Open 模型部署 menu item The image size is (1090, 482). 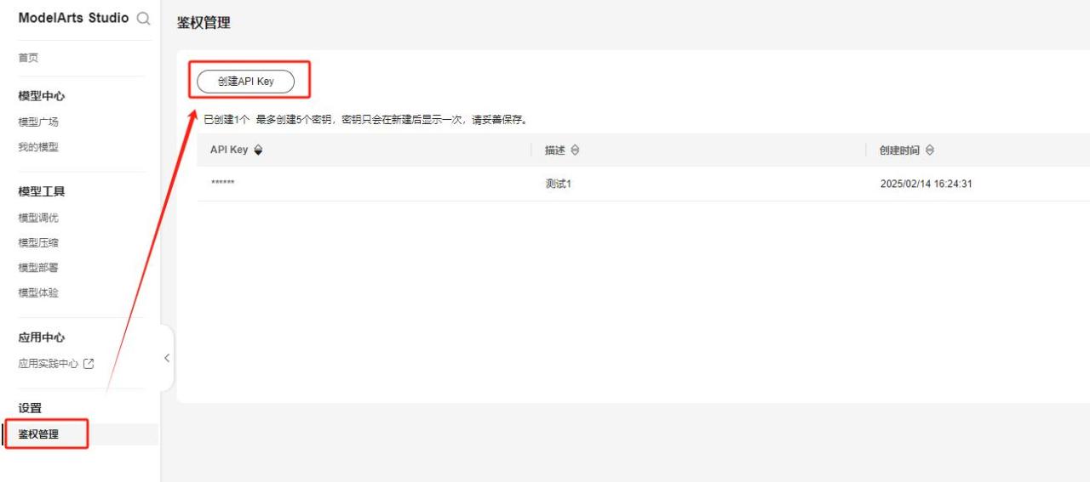[38, 268]
